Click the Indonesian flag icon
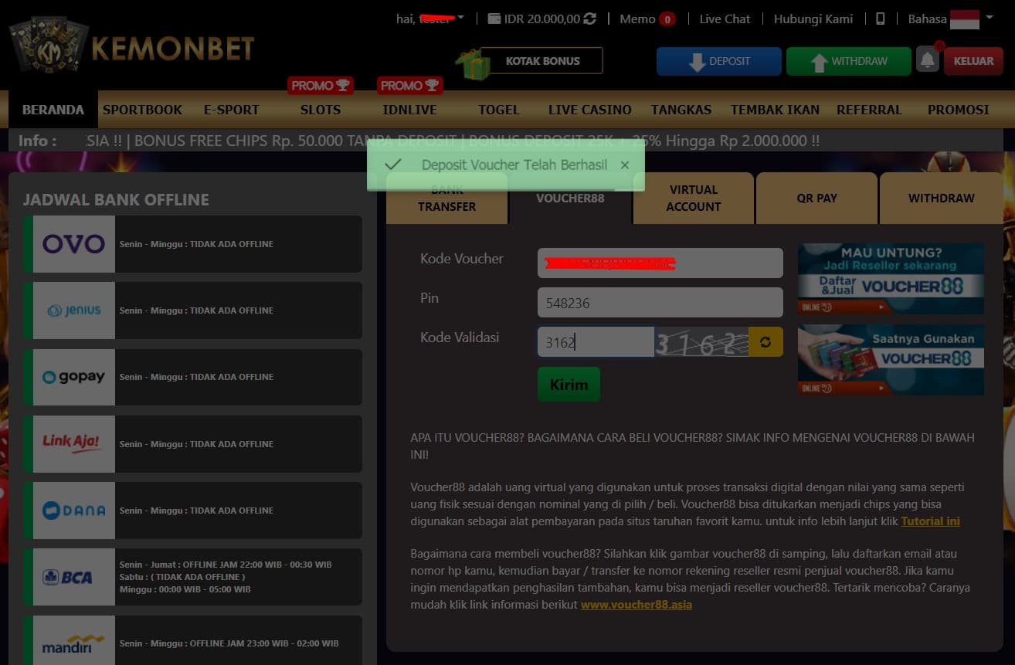Screen dimensions: 1015x665 (964, 19)
